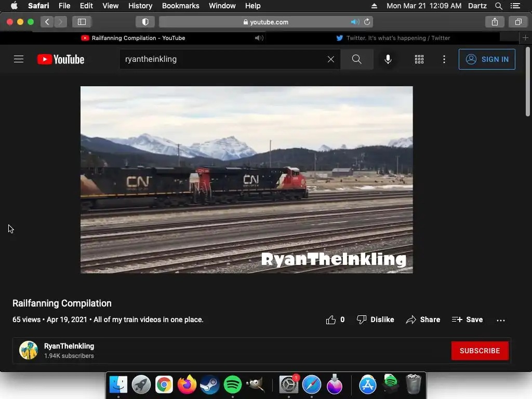
Task: Share the video
Action: click(423, 320)
